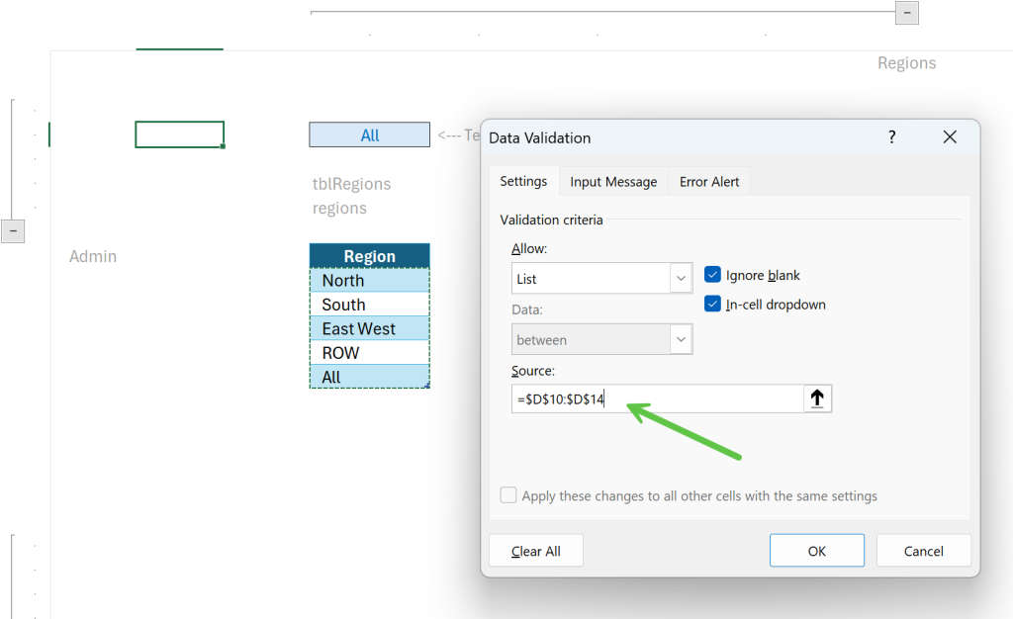Click the Admin label cell
The height and width of the screenshot is (619, 1013).
pos(93,256)
